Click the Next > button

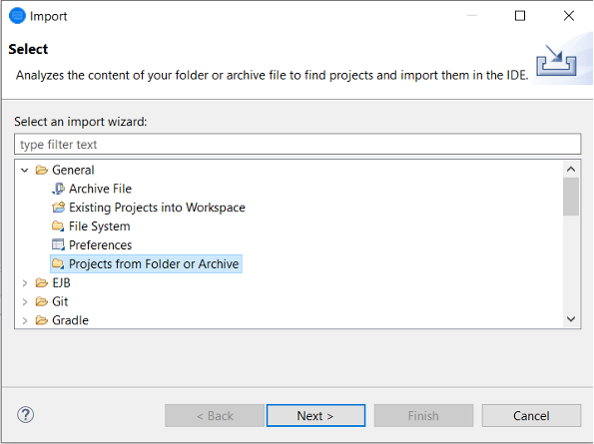click(x=315, y=416)
